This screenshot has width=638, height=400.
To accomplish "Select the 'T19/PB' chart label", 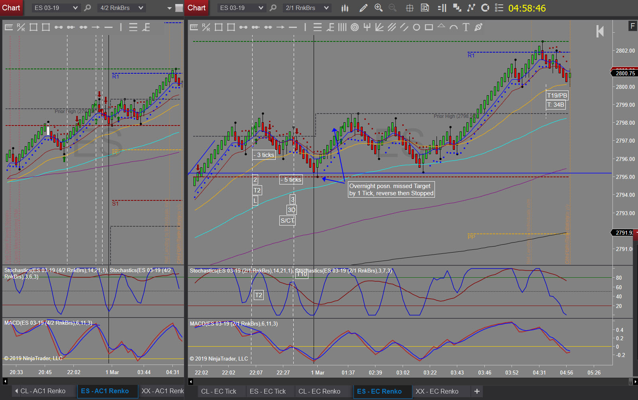I will point(557,95).
